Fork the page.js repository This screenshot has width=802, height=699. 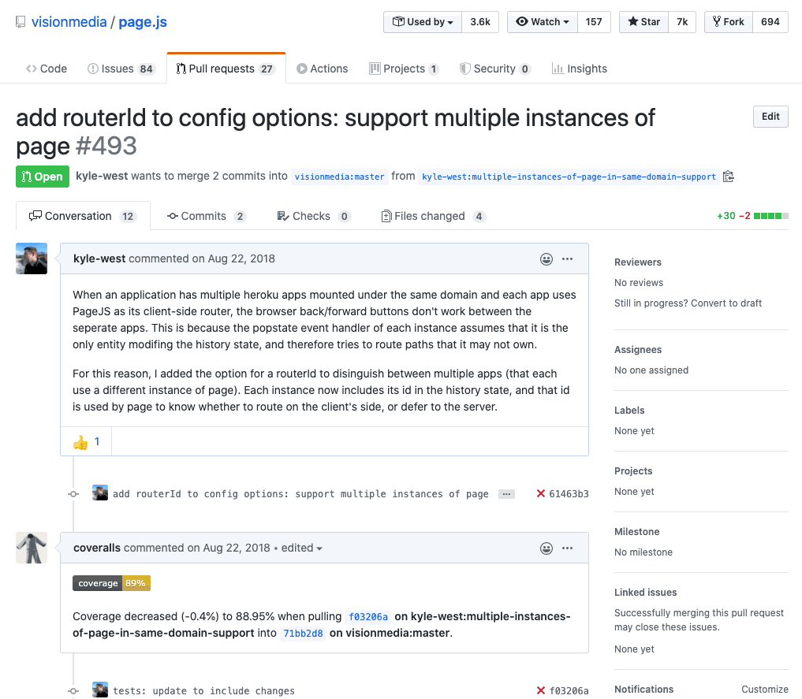click(729, 22)
